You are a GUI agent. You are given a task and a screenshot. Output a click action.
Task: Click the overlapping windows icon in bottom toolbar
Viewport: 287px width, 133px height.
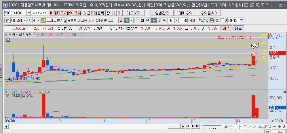[231, 126]
